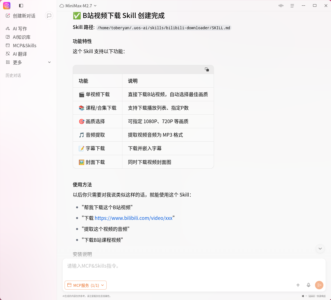331x300 pixels.
Task: Close the UOS AI window
Action: coord(326,6)
